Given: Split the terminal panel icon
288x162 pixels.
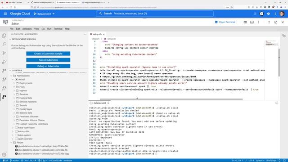Looking at the screenshot, I should [x=277, y=103].
